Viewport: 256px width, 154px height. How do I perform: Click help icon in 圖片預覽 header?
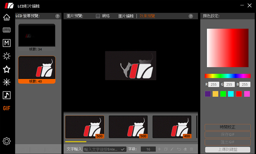pos(191,16)
